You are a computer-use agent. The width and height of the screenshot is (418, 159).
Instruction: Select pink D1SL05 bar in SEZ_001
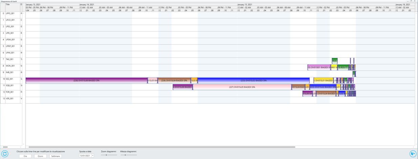point(153,81)
